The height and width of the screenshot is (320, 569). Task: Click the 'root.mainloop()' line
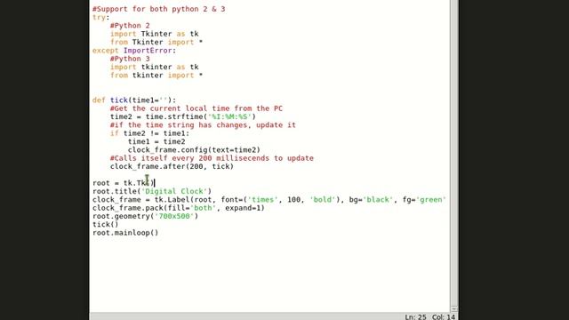coord(125,233)
